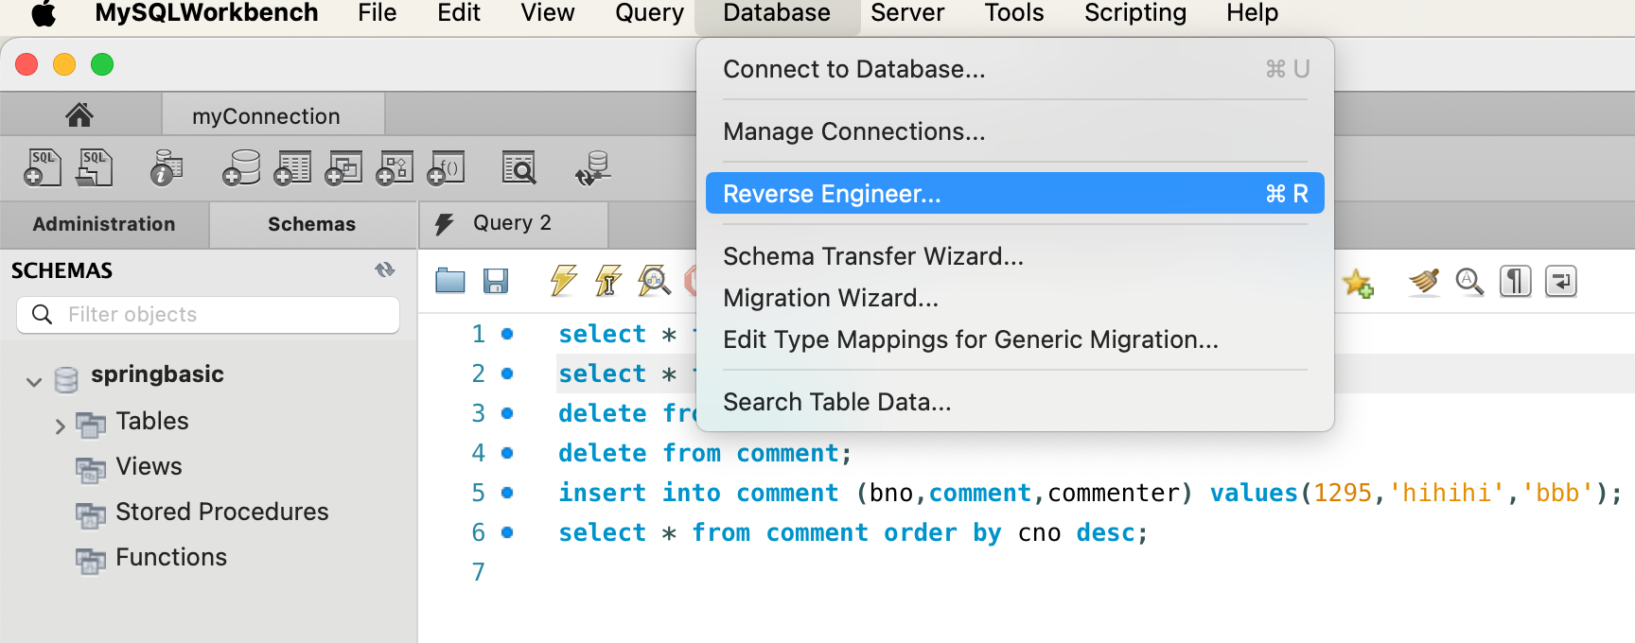Click the search table data icon
The height and width of the screenshot is (643, 1635).
pyautogui.click(x=519, y=168)
